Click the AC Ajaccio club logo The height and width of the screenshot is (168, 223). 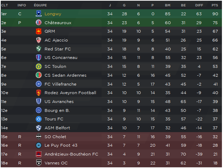coord(38,40)
